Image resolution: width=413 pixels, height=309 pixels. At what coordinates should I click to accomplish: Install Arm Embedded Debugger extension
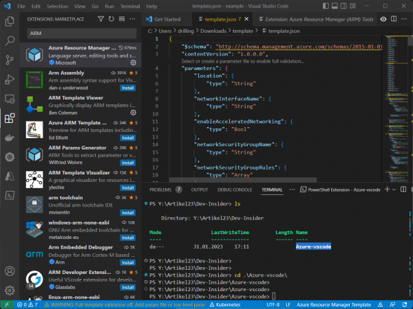128,263
